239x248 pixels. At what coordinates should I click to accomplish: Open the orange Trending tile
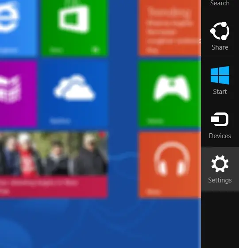click(170, 27)
